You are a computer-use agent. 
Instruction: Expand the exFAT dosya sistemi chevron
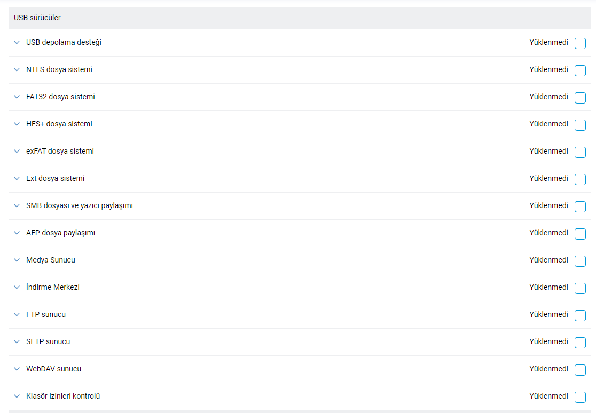pos(17,151)
